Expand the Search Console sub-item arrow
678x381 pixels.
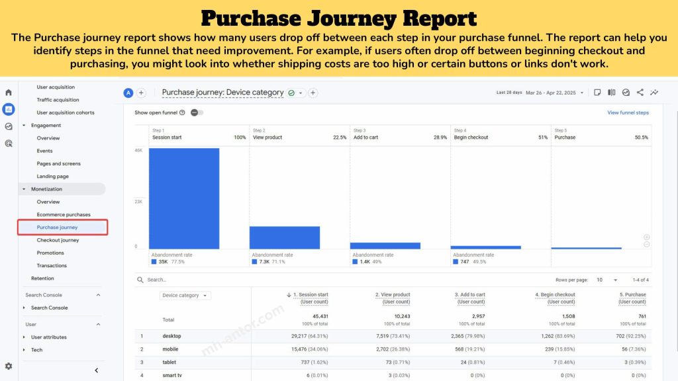click(24, 308)
